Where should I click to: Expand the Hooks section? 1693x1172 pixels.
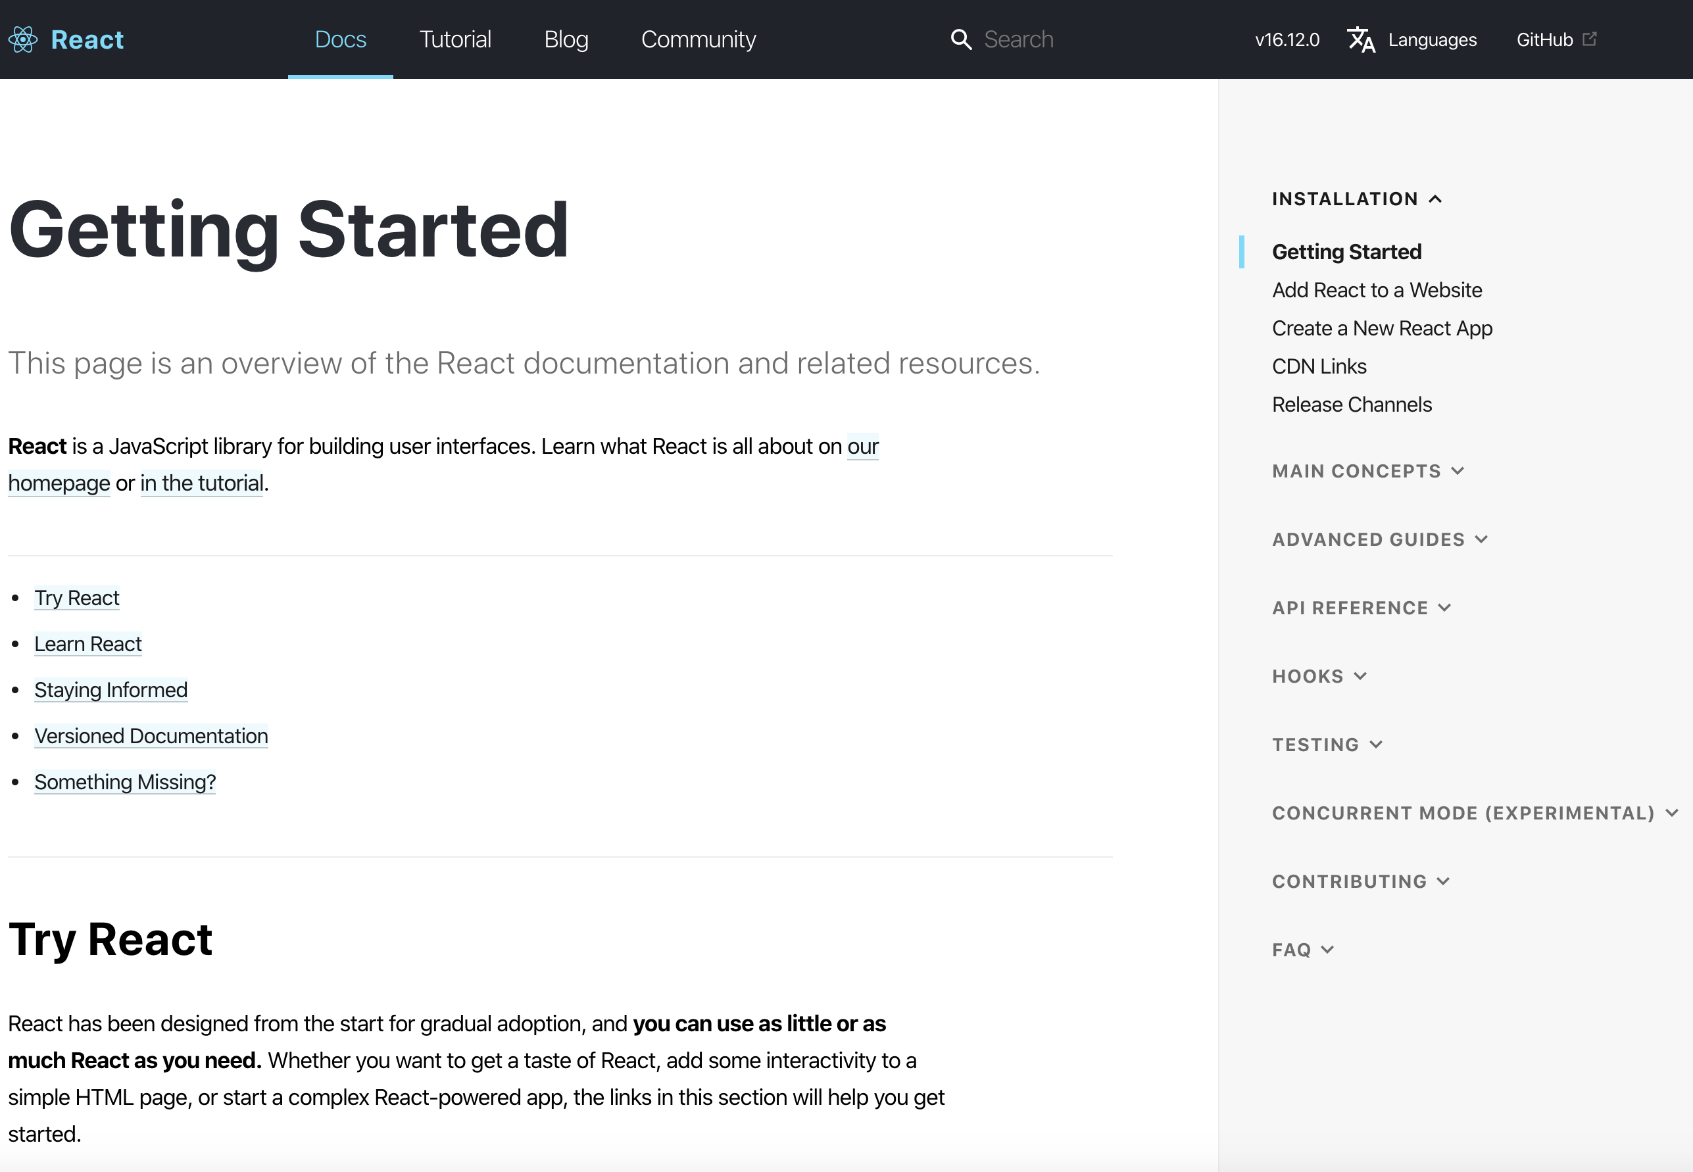1319,675
